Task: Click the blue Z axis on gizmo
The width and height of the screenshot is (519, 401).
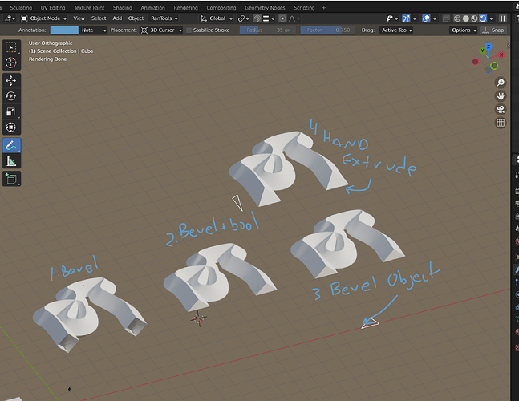Action: tap(489, 47)
